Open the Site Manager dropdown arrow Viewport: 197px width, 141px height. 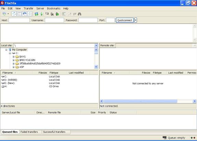coord(8,14)
